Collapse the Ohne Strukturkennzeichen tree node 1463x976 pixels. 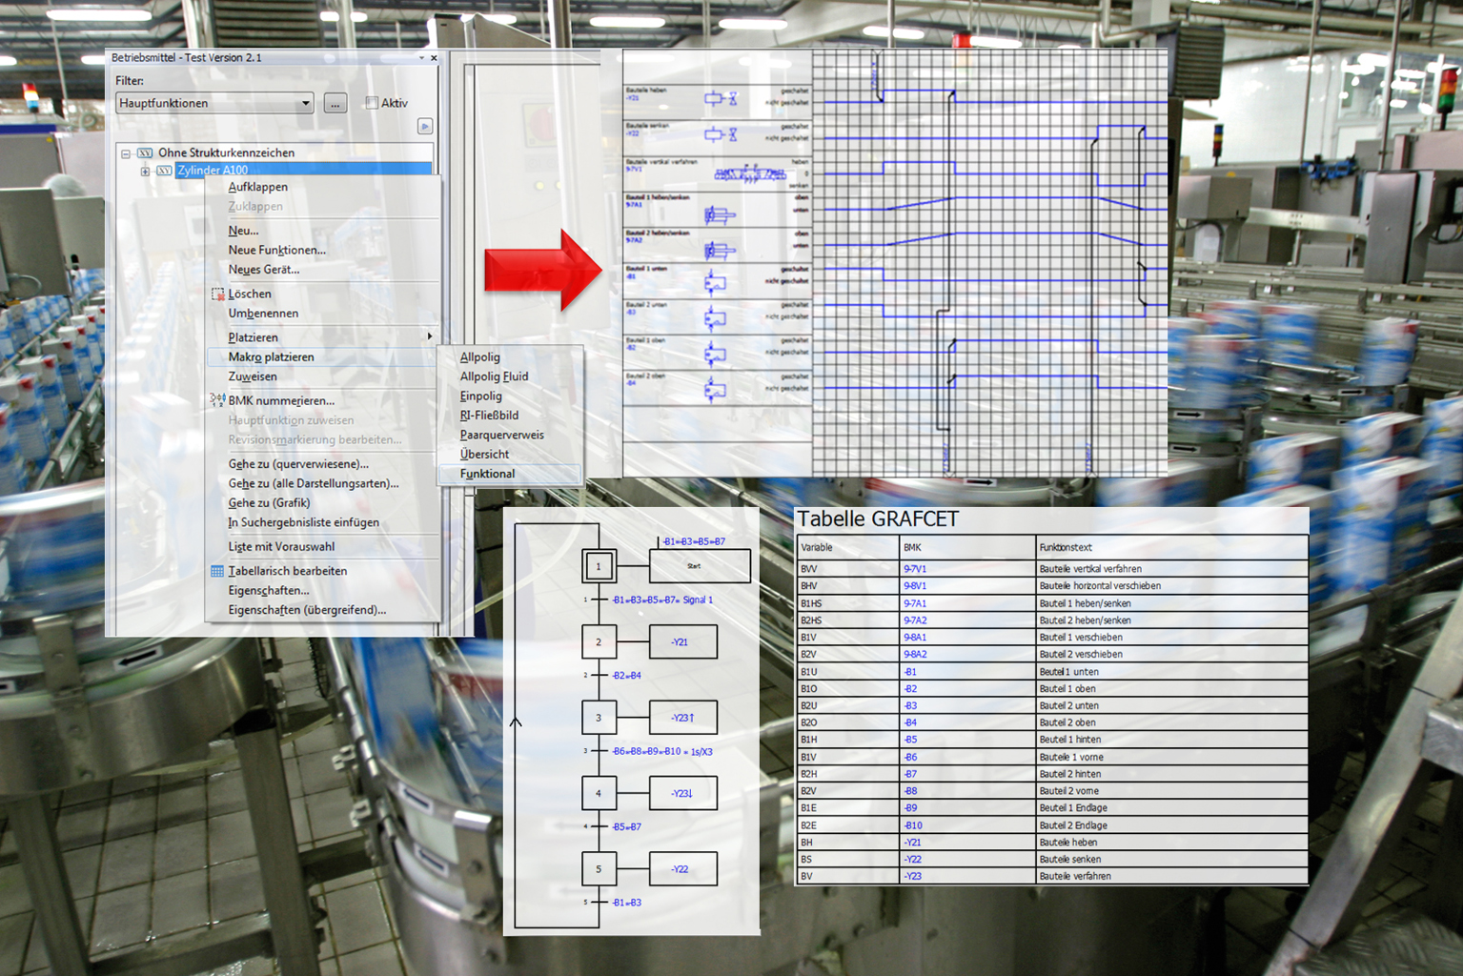(x=126, y=152)
